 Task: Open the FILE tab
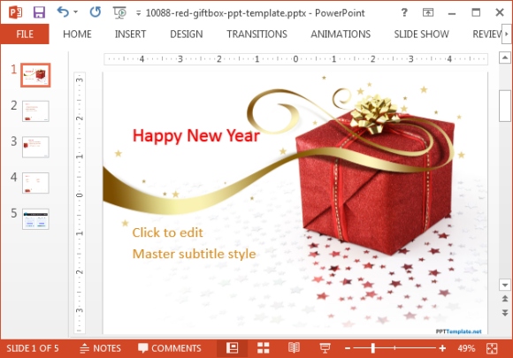25,34
